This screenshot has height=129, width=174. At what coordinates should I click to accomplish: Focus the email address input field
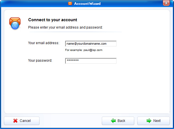tap(91, 44)
